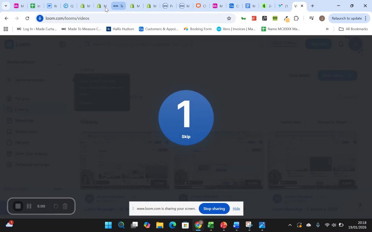Open Windows Search from the taskbar
Image resolution: width=372 pixels, height=232 pixels.
[121, 225]
